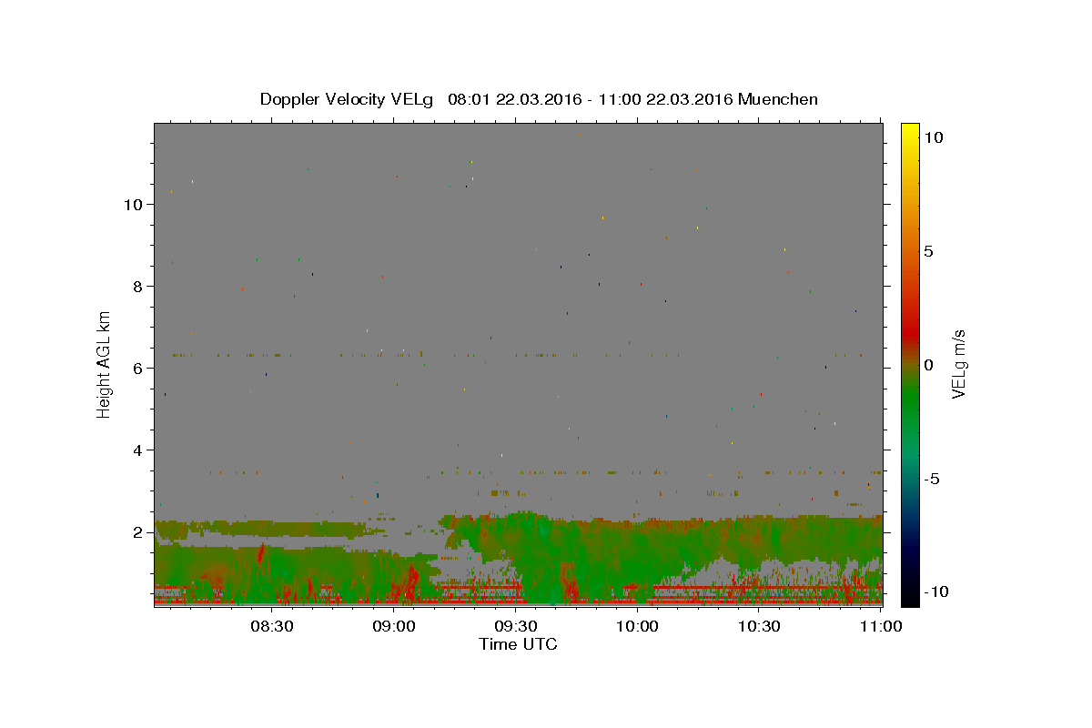Click the 11:00 time axis label
1092x728 pixels.
pos(880,626)
